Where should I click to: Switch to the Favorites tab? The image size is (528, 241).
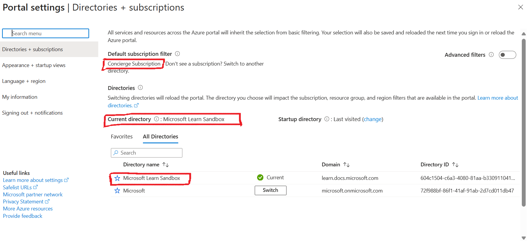pos(121,136)
